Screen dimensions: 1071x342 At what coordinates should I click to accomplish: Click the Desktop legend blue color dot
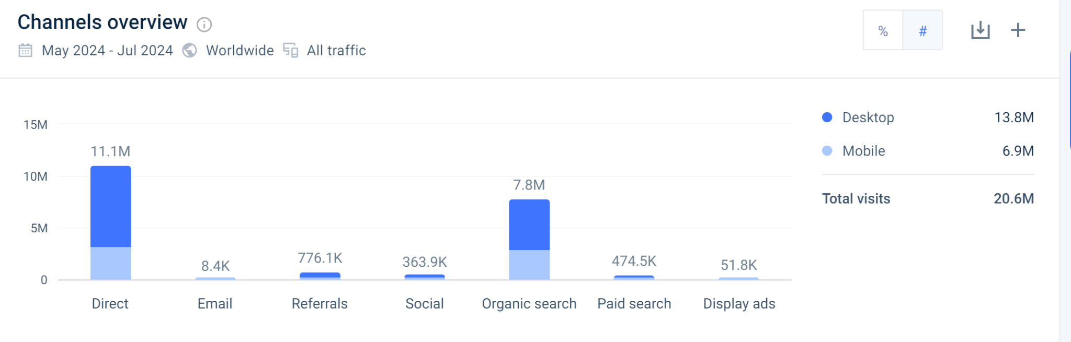point(827,117)
